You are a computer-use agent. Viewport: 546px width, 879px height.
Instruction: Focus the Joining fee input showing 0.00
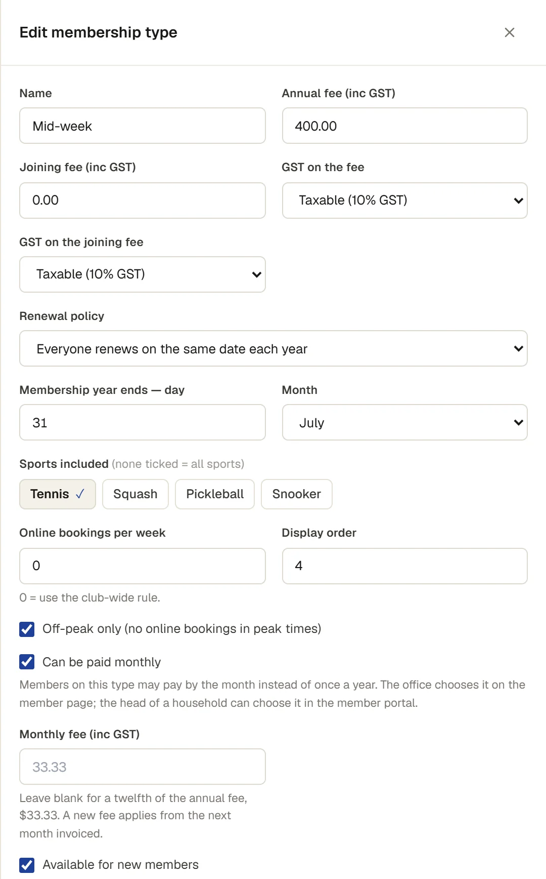tap(143, 201)
